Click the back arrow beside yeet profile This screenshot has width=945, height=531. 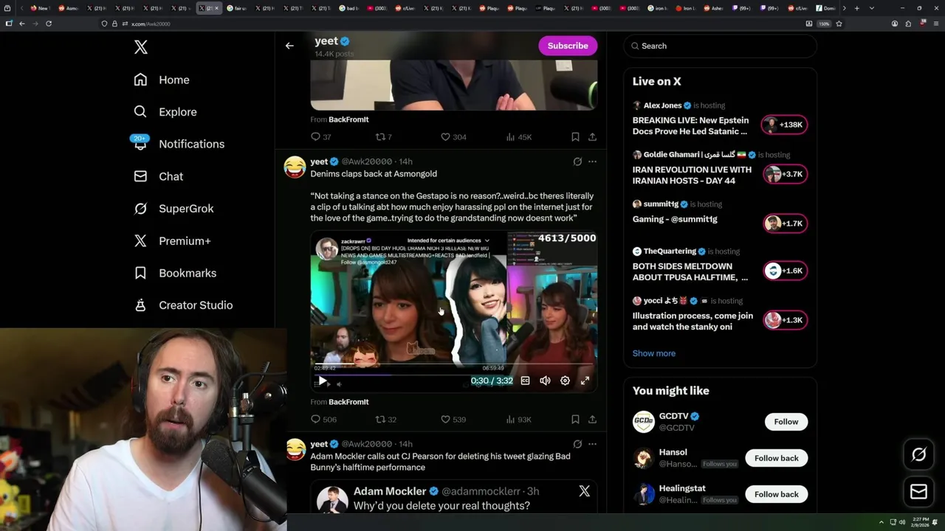coord(289,46)
